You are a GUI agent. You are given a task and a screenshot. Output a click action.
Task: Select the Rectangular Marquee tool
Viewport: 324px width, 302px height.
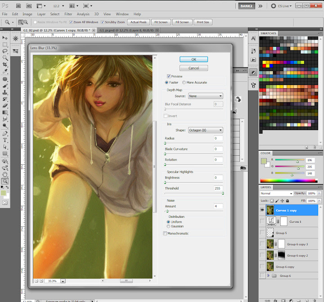[5, 45]
